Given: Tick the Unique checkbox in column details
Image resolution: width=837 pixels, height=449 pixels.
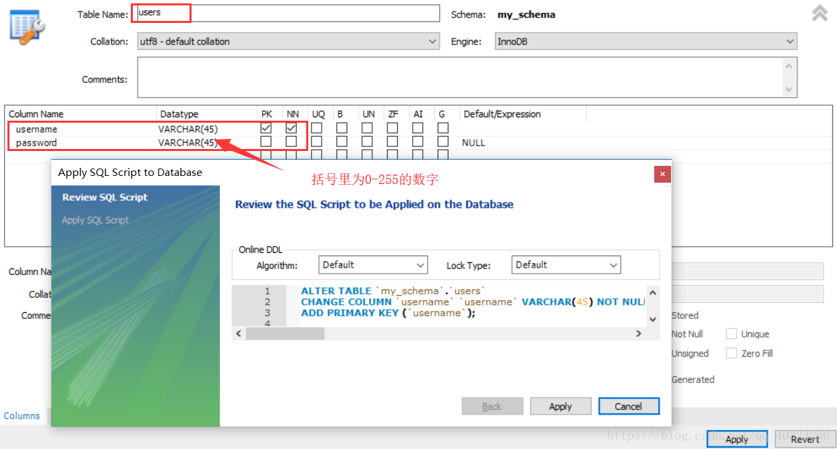Looking at the screenshot, I should click(x=731, y=334).
